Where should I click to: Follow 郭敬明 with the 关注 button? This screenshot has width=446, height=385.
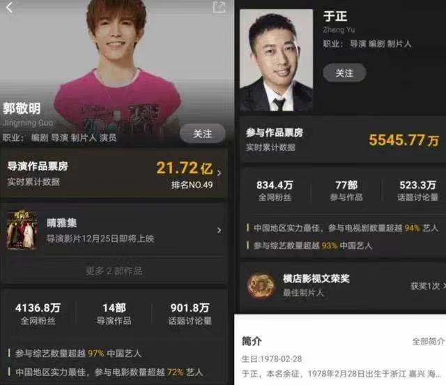point(202,133)
